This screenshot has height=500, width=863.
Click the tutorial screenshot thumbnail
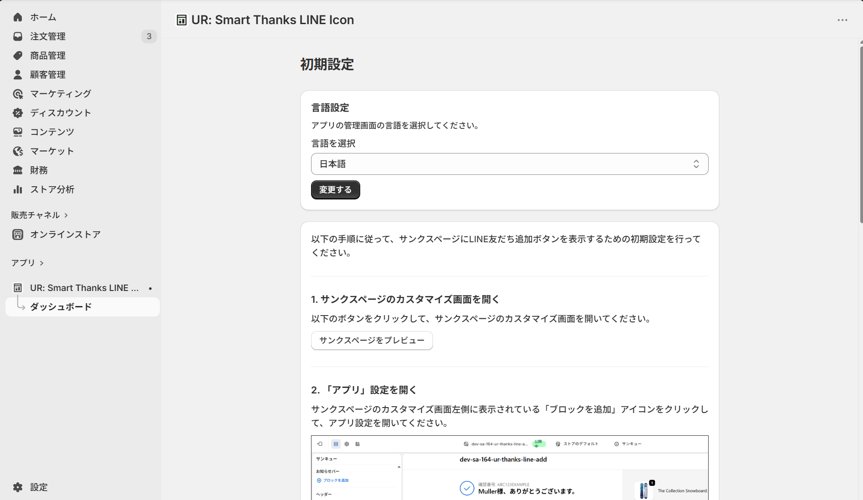(510, 468)
